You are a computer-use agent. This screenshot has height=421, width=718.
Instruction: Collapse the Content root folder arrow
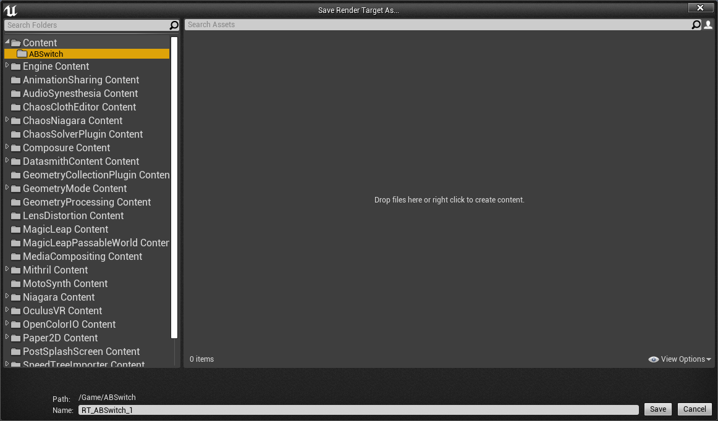click(x=7, y=42)
